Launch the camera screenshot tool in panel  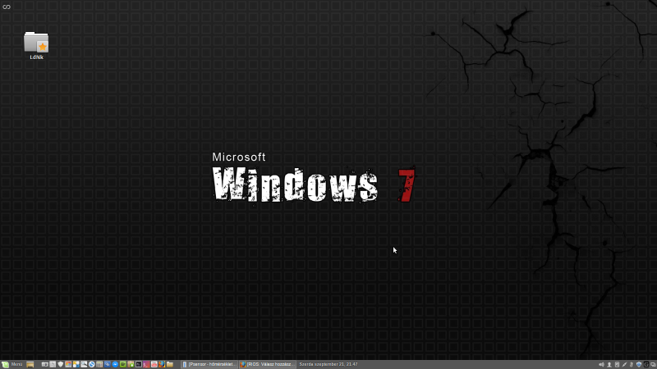coord(45,364)
